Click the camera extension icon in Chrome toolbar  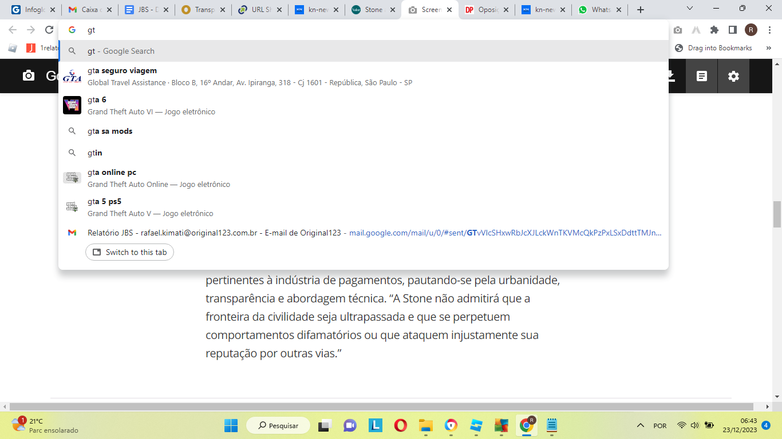click(x=678, y=30)
